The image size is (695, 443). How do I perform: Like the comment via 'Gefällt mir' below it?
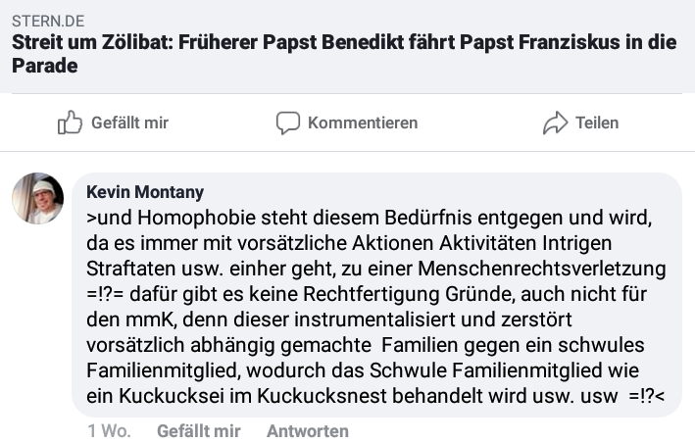click(x=199, y=431)
